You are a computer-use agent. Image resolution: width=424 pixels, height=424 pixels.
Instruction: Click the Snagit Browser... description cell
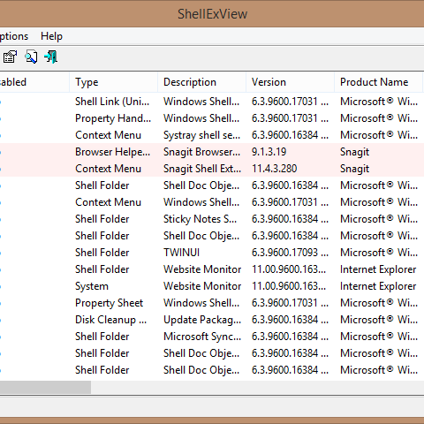(x=201, y=152)
